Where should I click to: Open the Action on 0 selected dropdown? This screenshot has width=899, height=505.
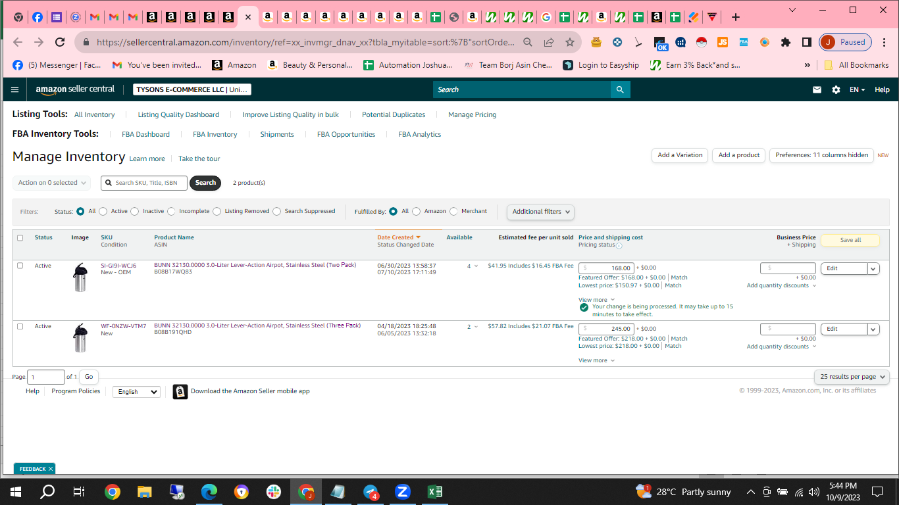[51, 183]
